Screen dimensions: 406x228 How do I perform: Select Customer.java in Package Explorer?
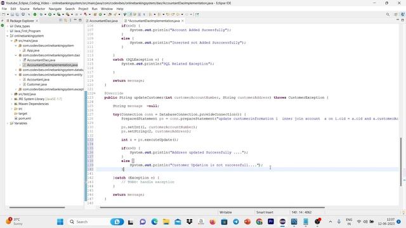pyautogui.click(x=37, y=84)
